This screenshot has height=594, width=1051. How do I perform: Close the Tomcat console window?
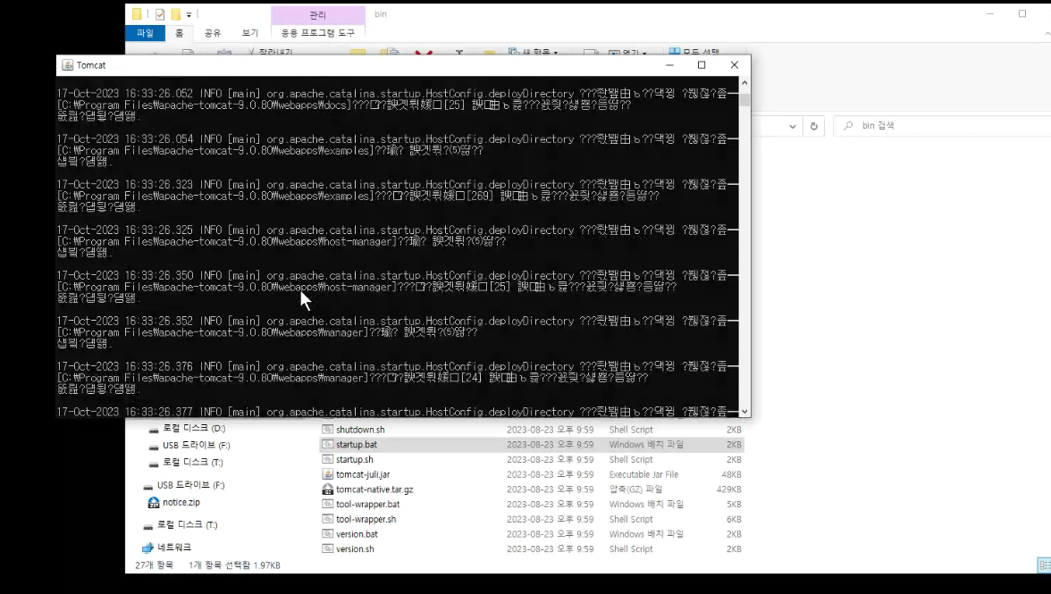[x=735, y=65]
